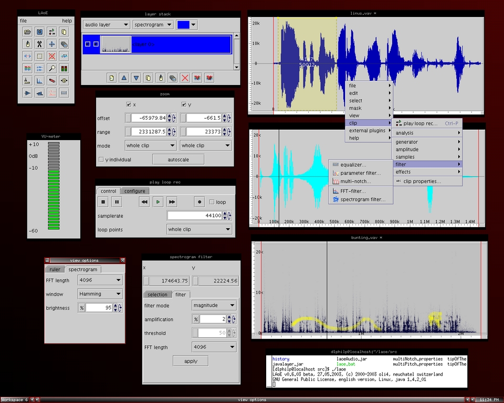Open the filter mode magnitude dropdown

click(214, 305)
